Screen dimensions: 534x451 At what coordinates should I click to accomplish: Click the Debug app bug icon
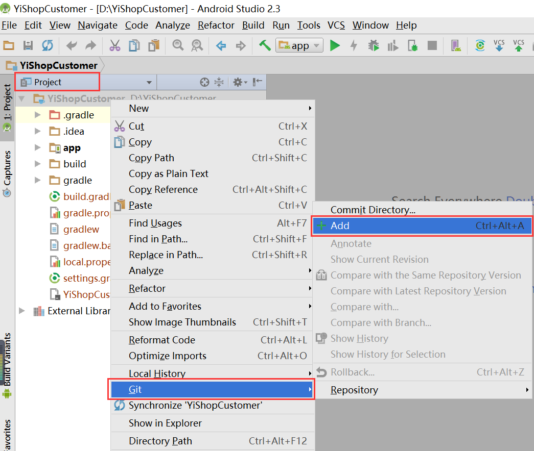click(x=374, y=45)
